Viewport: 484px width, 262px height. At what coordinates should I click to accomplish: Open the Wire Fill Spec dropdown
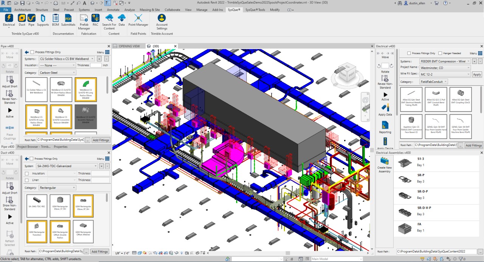tap(445, 74)
